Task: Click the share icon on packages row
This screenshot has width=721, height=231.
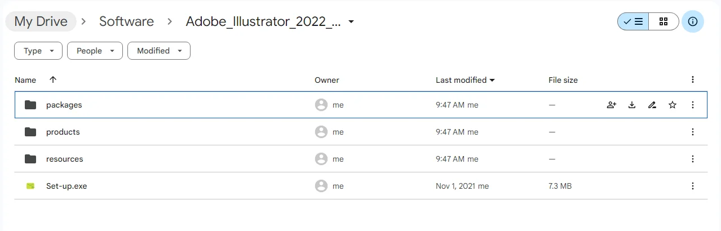Action: tap(612, 105)
